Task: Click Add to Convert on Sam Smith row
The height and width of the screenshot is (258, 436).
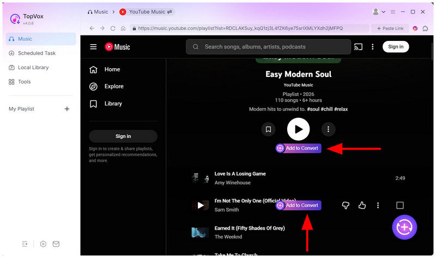Action: coord(298,206)
